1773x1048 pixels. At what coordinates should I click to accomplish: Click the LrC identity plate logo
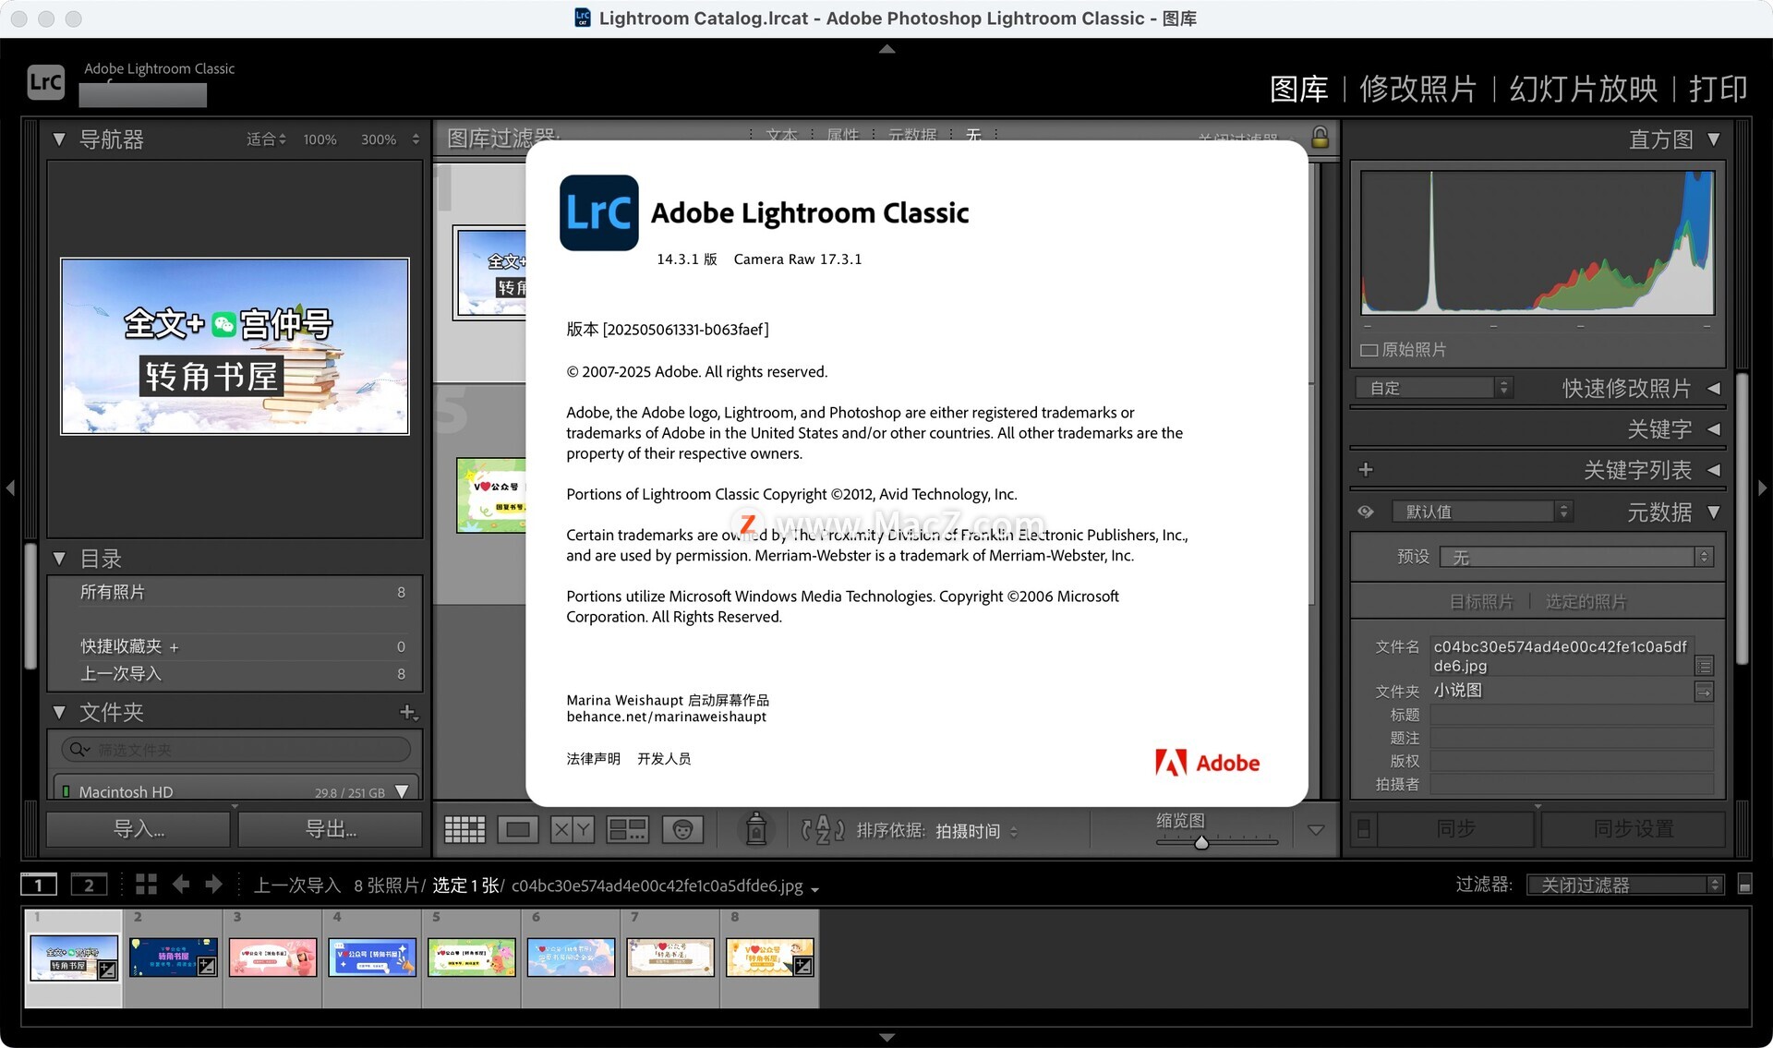point(45,82)
